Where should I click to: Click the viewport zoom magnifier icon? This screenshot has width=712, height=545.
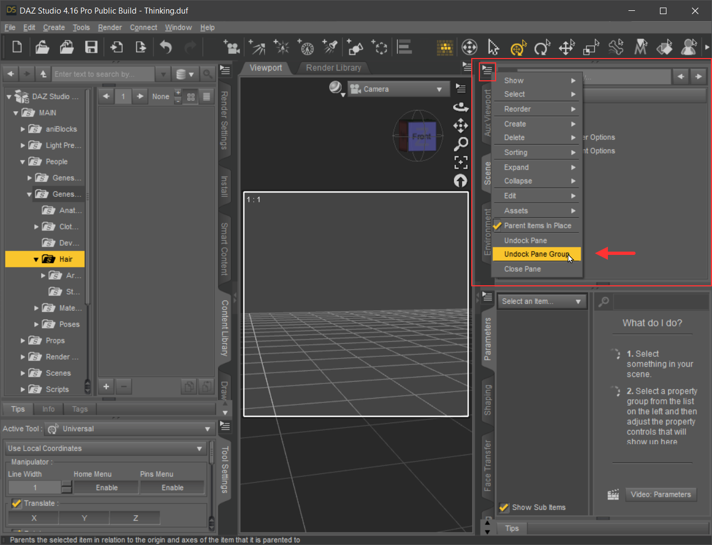[x=460, y=144]
